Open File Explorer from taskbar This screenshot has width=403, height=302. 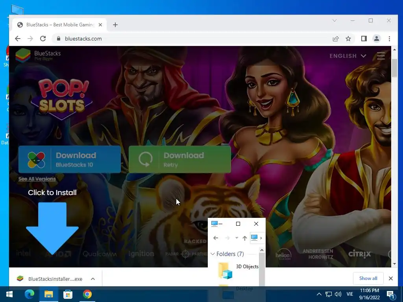tap(48, 294)
